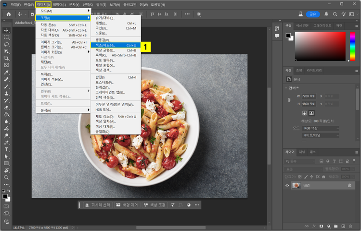Click the Home icon in options bar
The height and width of the screenshot is (231, 361).
pos(9,14)
